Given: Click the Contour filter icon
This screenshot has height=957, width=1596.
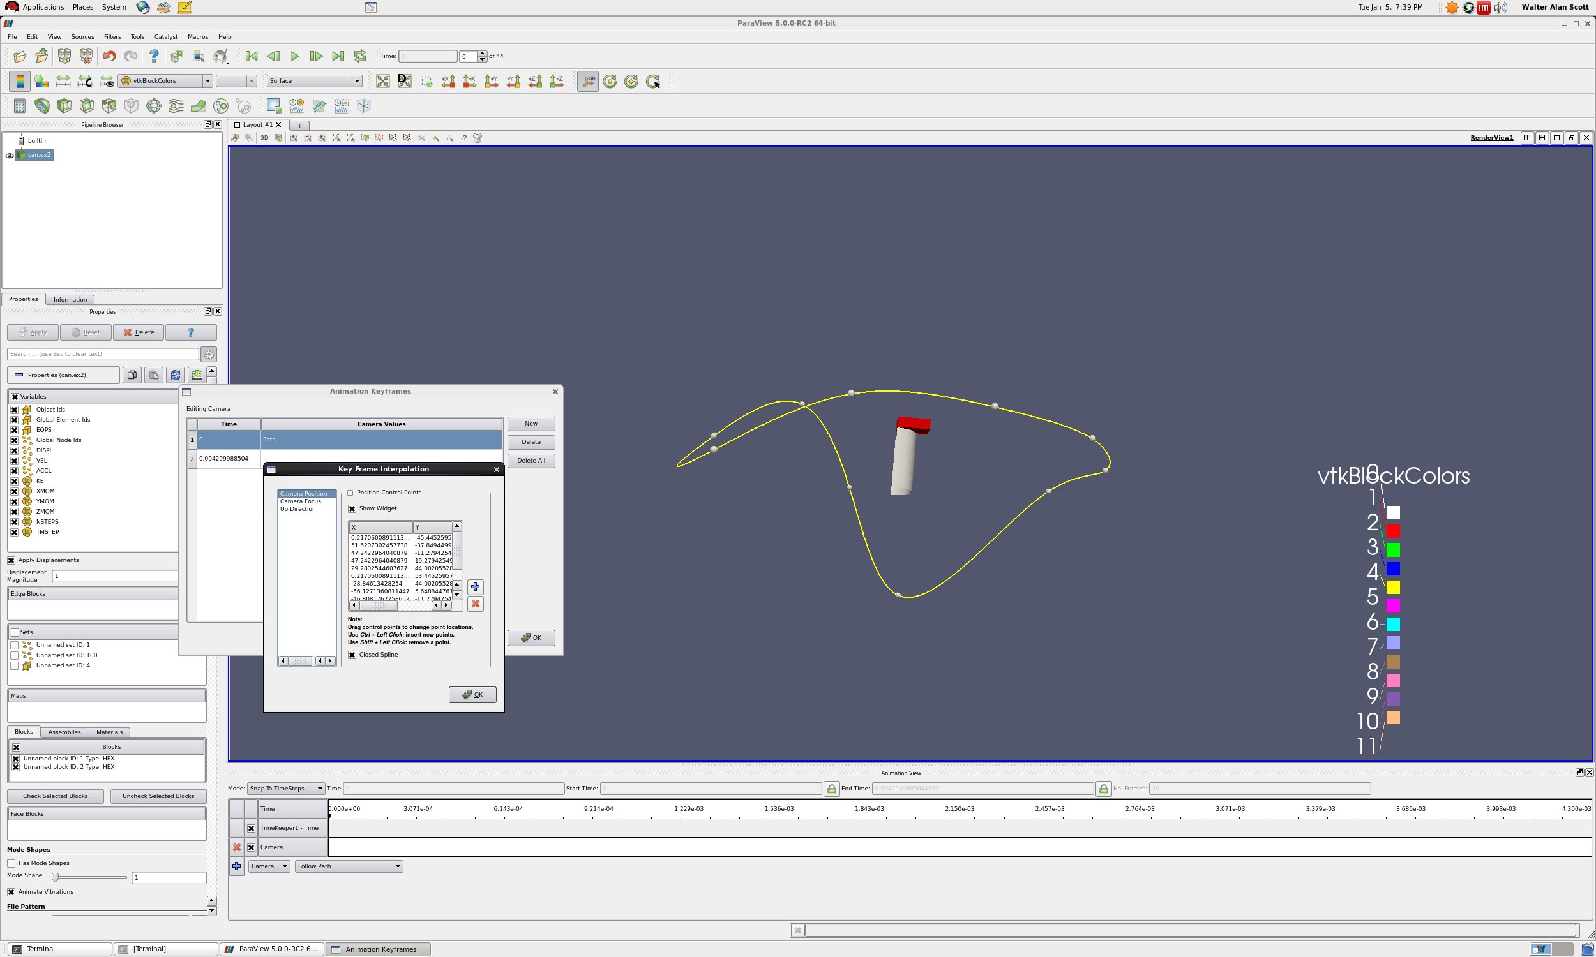Looking at the screenshot, I should 42,106.
